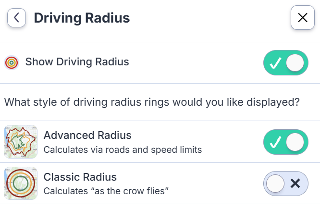The image size is (320, 209).
Task: Click the X mark inside Classic Radius switch
Action: click(x=295, y=183)
